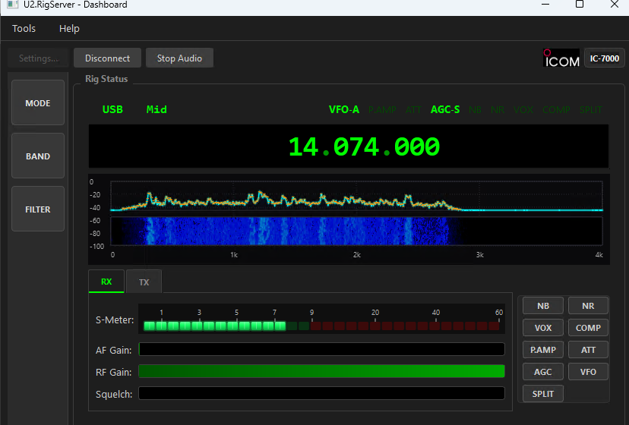Viewport: 629px width, 425px height.
Task: Toggle the COMP compressor button
Action: coord(588,328)
